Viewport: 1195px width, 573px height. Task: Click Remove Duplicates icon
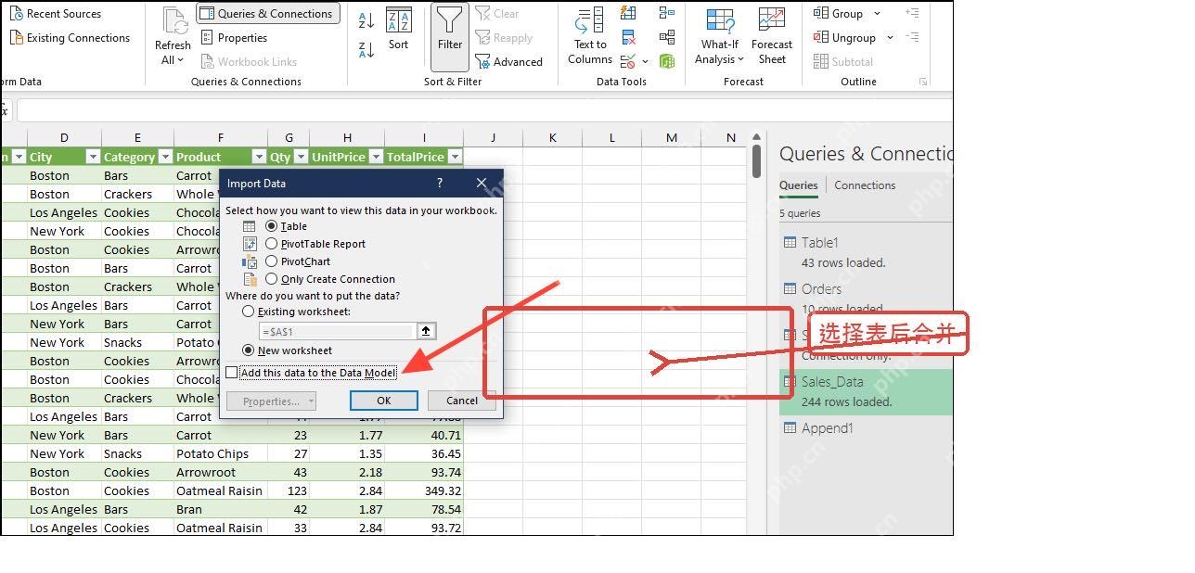pos(628,38)
